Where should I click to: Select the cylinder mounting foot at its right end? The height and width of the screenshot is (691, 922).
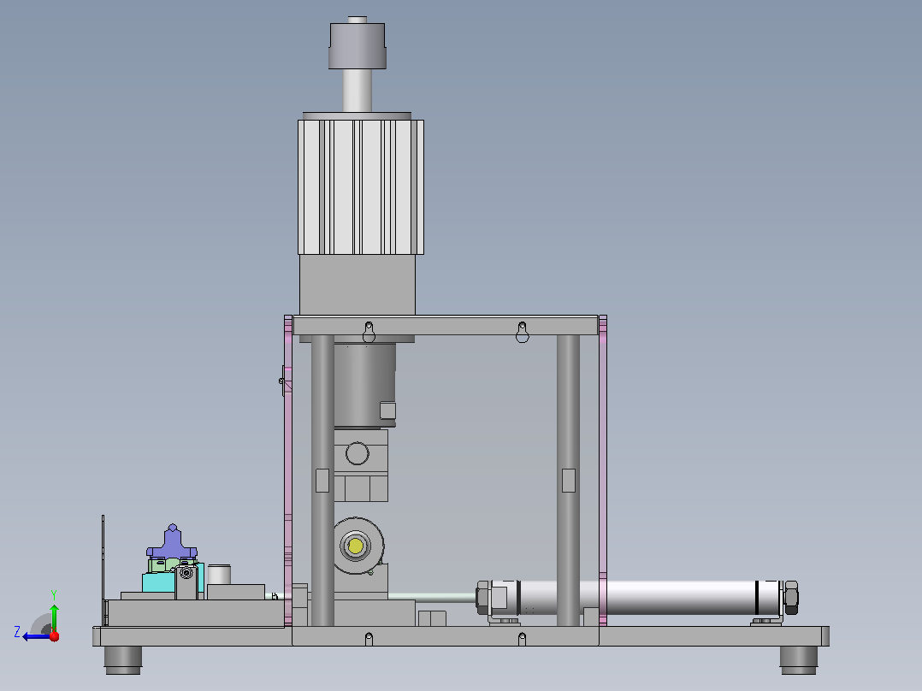(x=765, y=621)
